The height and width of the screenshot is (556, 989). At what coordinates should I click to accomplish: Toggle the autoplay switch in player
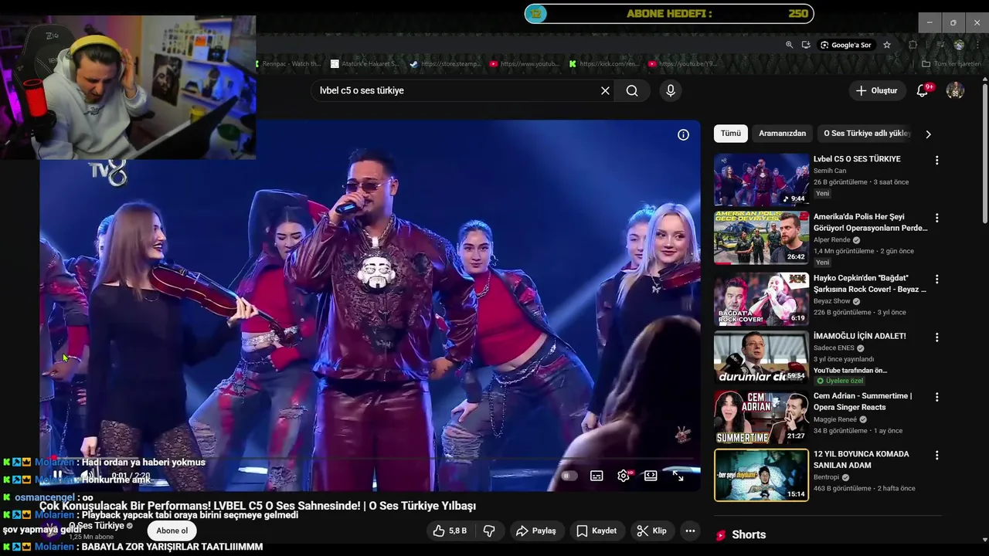tap(568, 476)
